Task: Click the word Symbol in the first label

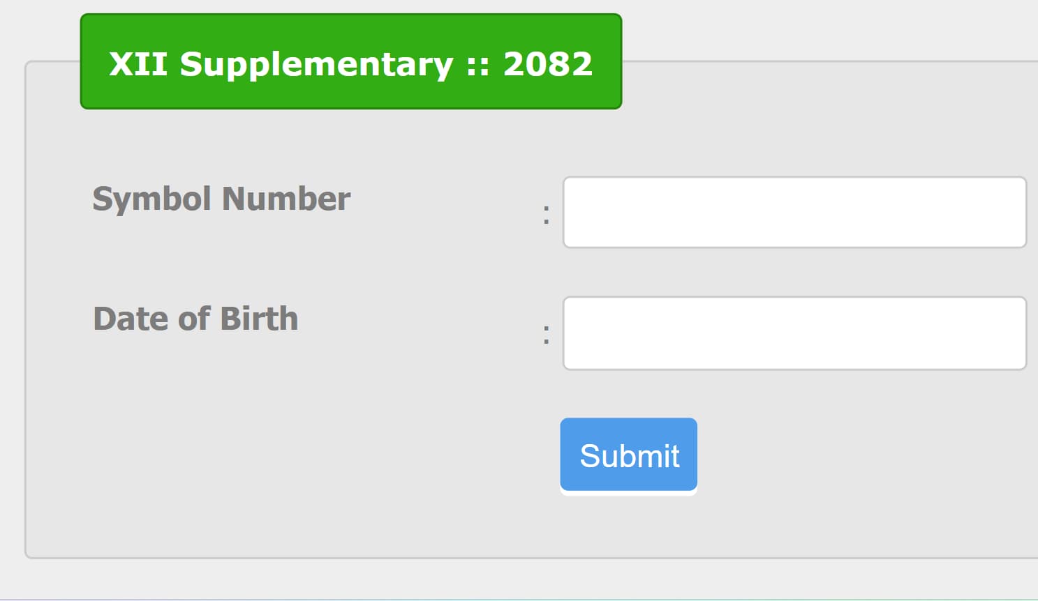Action: (151, 199)
